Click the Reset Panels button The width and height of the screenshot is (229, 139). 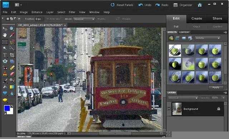122,5
